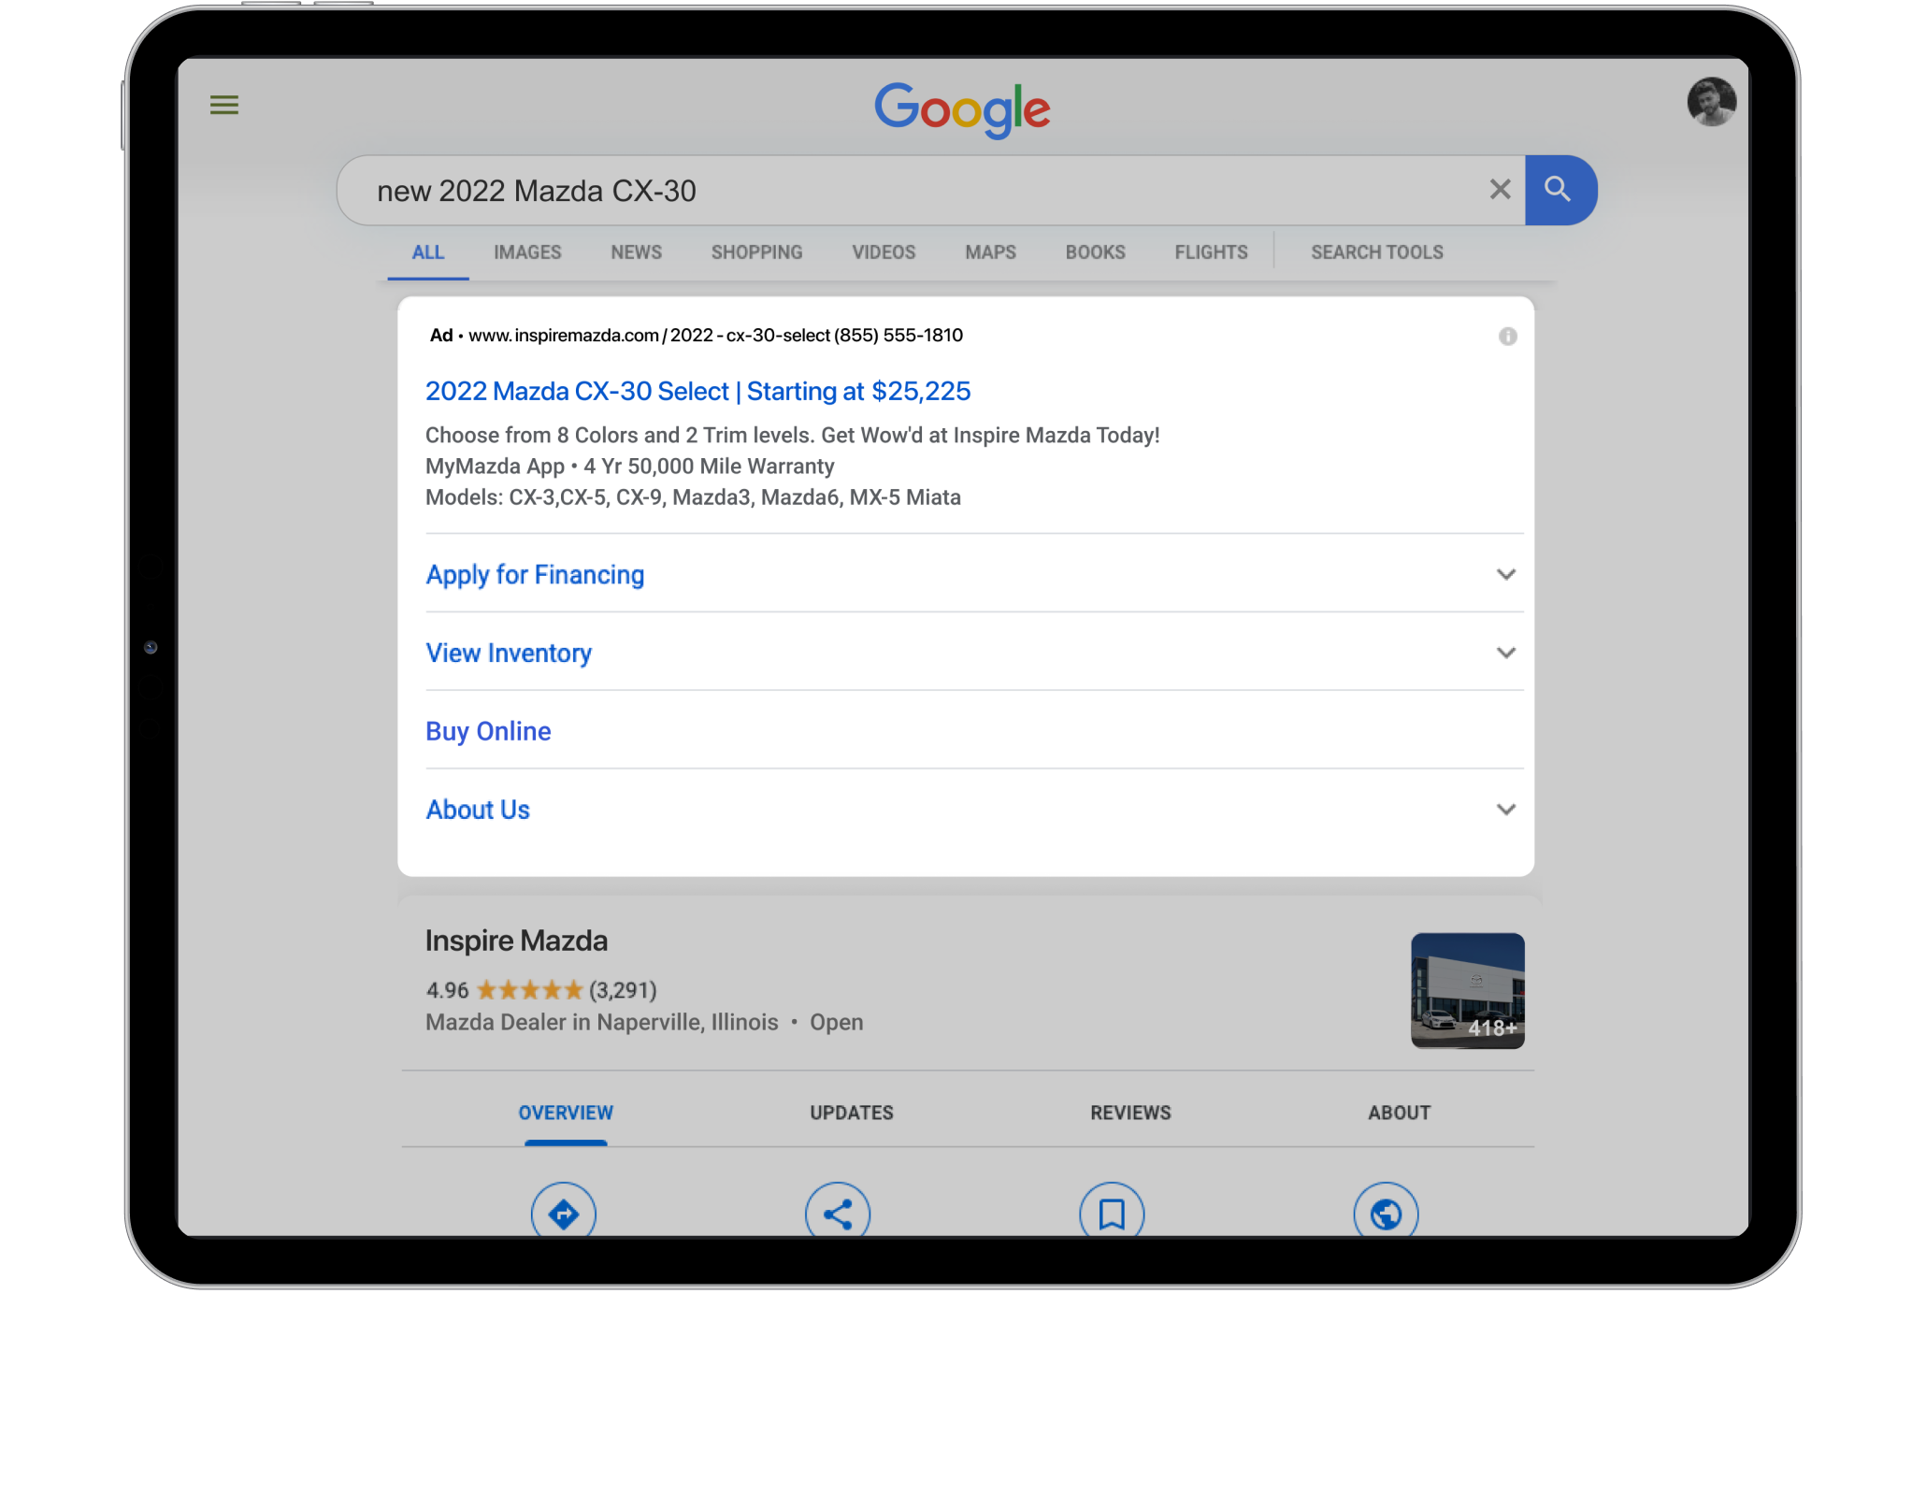1926x1509 pixels.
Task: Switch to the Maps tab
Action: pyautogui.click(x=990, y=252)
